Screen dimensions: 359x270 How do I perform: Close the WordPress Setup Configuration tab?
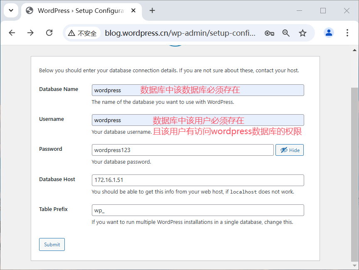click(133, 10)
